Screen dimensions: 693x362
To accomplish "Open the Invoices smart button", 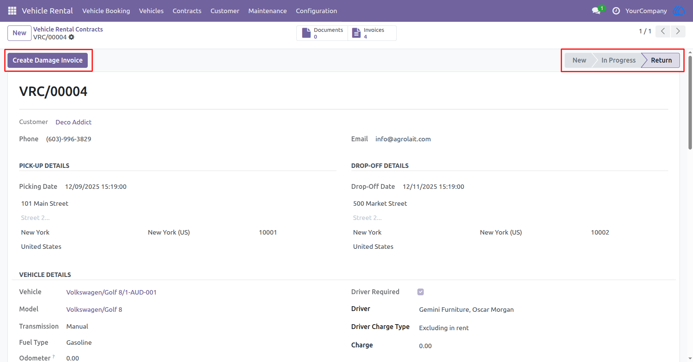I will coord(372,33).
